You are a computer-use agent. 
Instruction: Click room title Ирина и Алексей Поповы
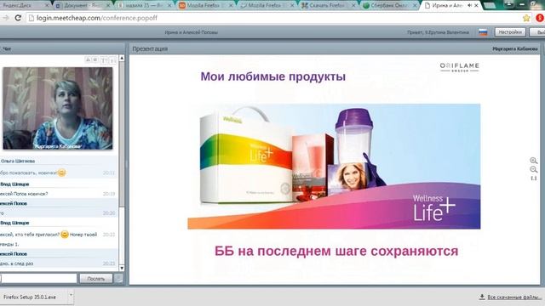click(191, 32)
